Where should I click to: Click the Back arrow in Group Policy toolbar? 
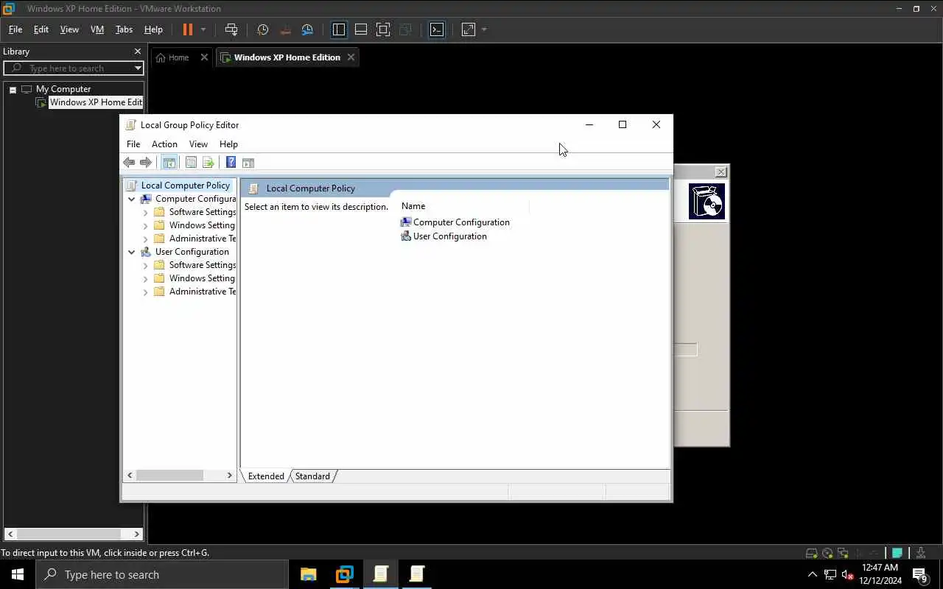pos(129,163)
